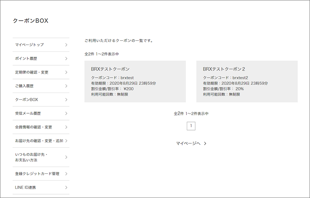The height and width of the screenshot is (198, 310).
Task: Click the chevron beside お届け先の確認・変更・追加
Action: 66,141
